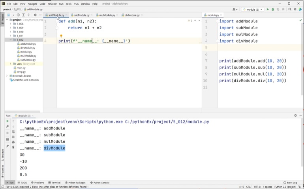Open the Python Packages tool window
This screenshot has width=304, height=189.
click(75, 183)
